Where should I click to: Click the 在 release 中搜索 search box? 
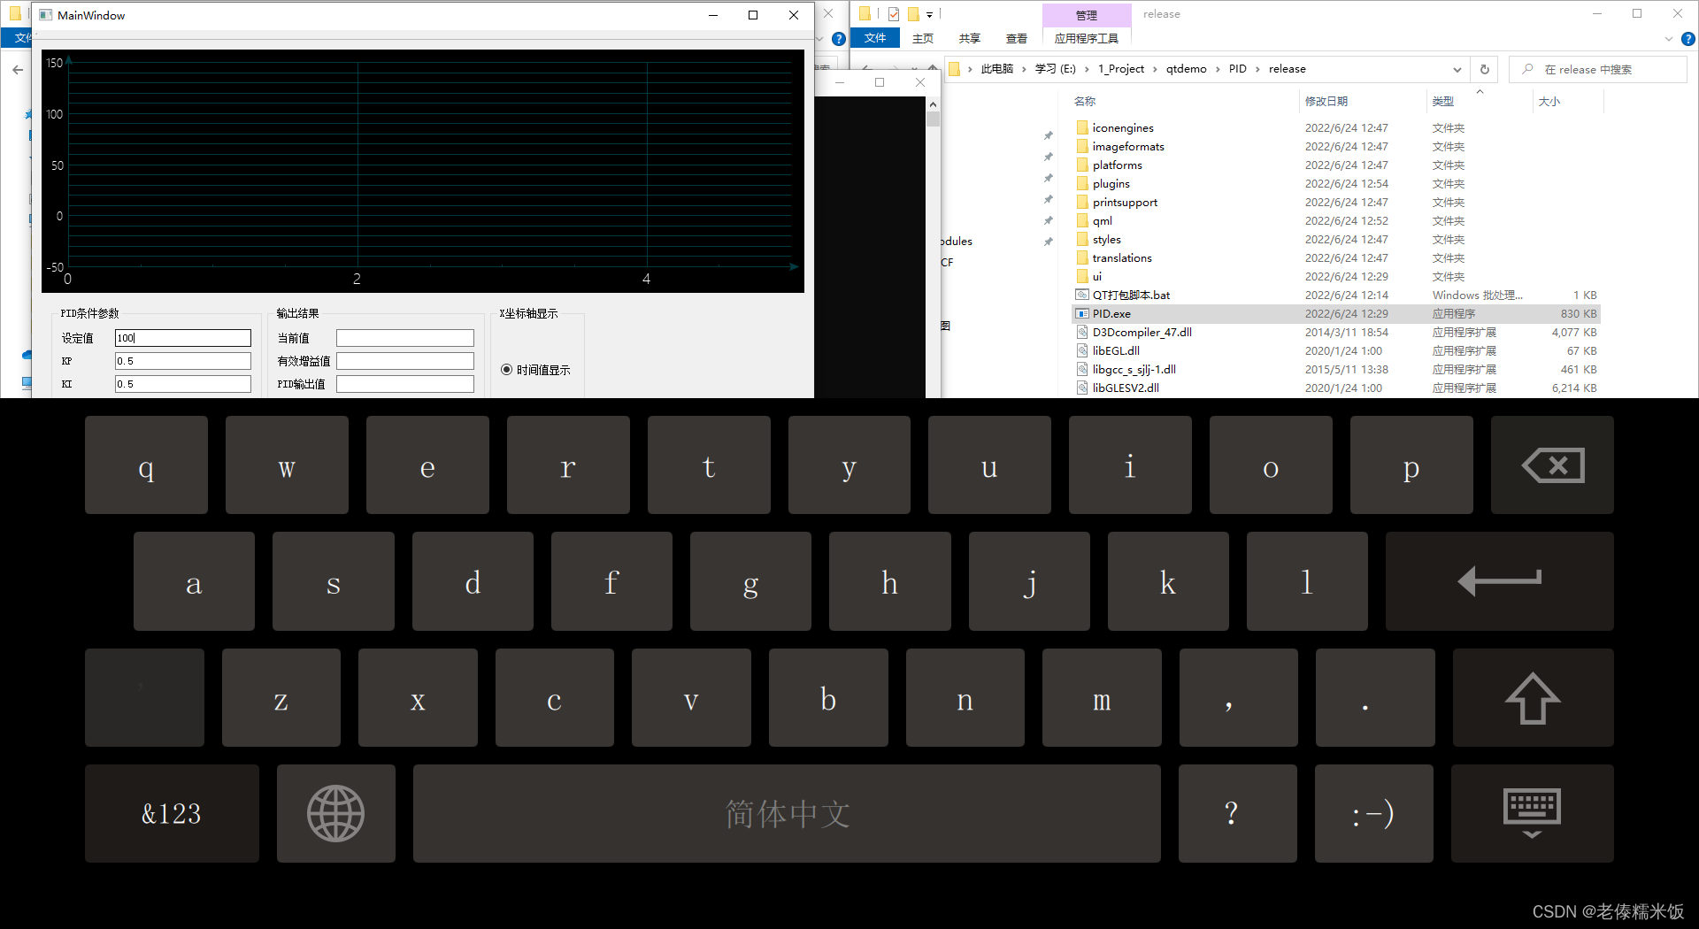1598,69
